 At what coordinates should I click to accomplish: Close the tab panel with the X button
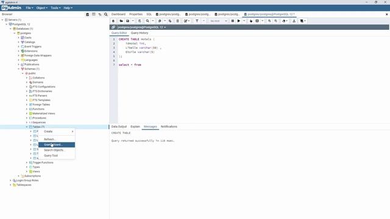[x=387, y=15]
